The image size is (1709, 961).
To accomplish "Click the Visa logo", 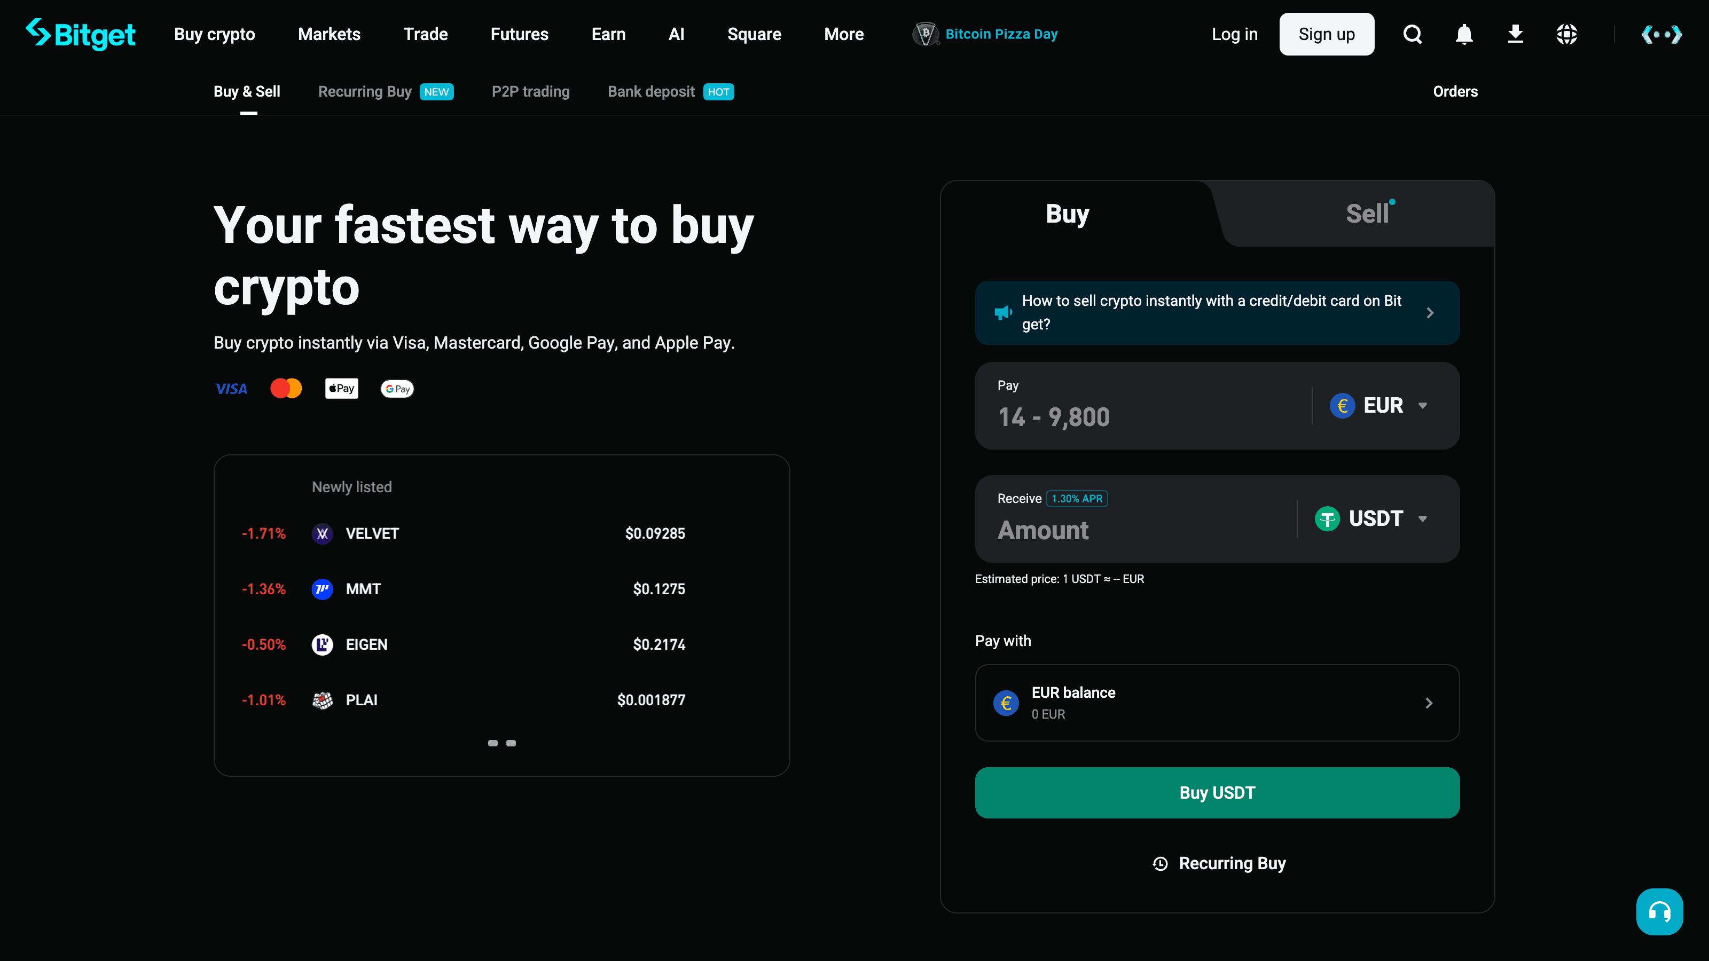I will (x=232, y=389).
